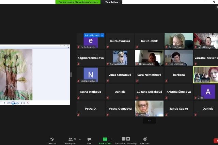Pause the recording
Screen dimensions: 218x145
(x=123, y=139)
